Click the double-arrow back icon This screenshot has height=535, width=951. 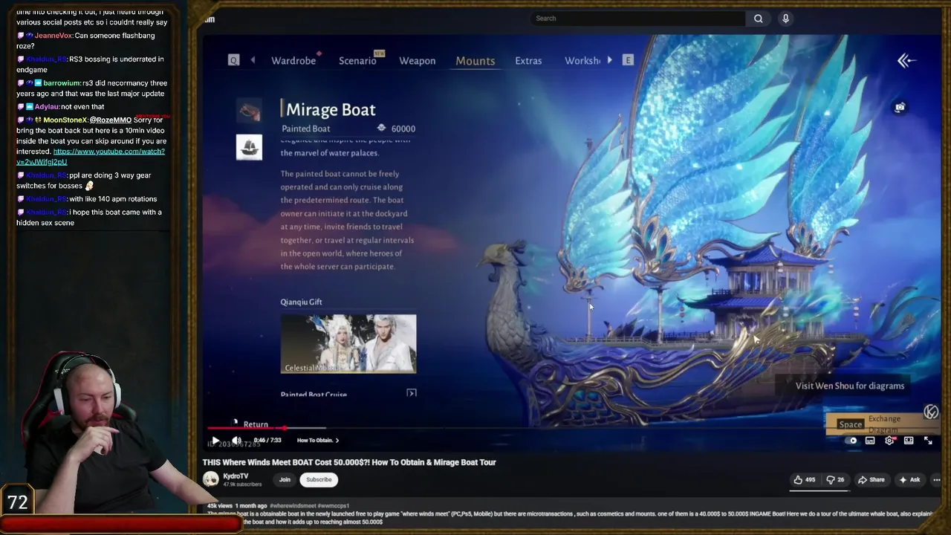[906, 61]
